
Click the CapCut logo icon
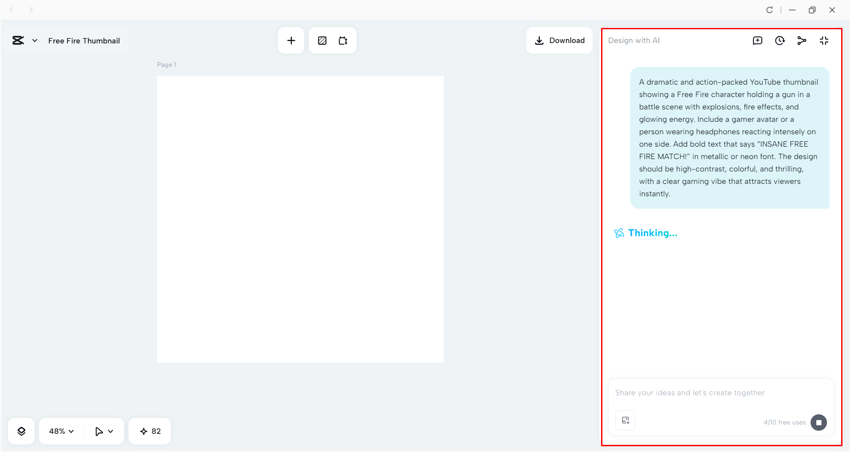point(18,41)
